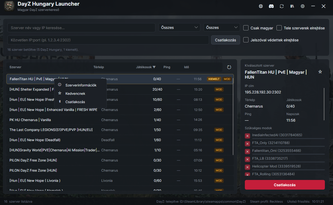Open the library books icon
This screenshot has width=333, height=205.
point(292,6)
